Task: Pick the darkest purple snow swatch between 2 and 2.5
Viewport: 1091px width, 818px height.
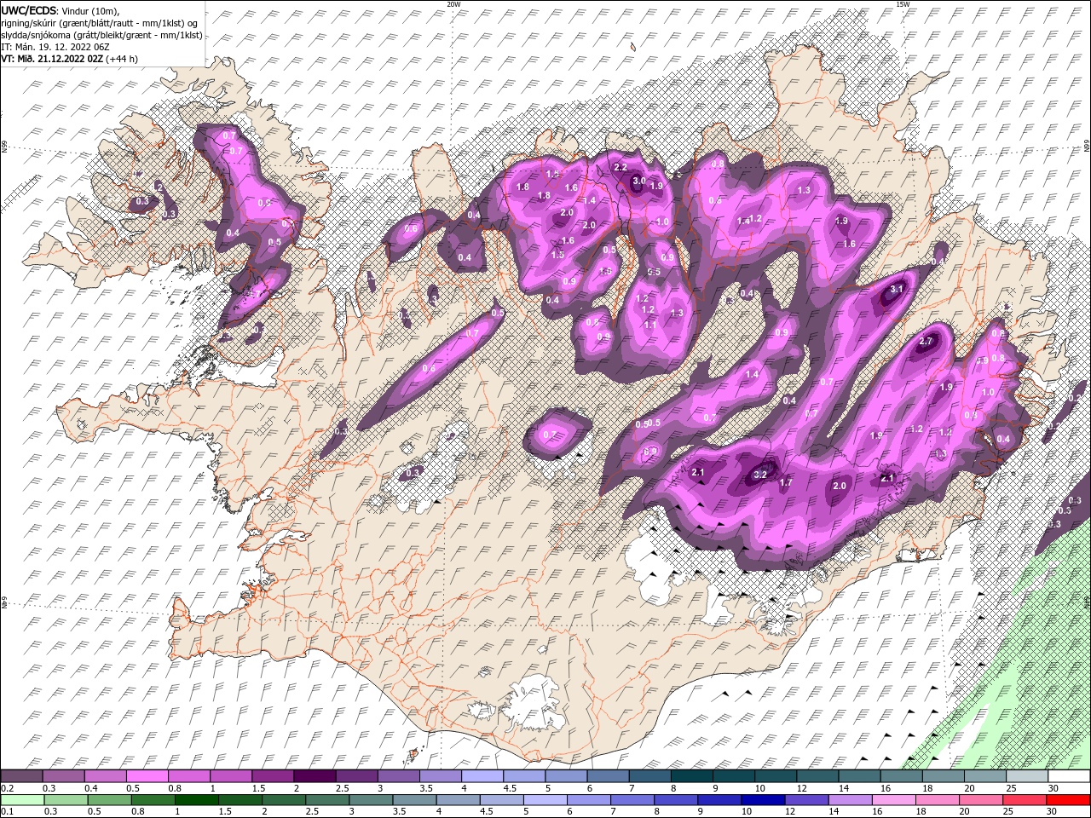Action: coord(315,776)
